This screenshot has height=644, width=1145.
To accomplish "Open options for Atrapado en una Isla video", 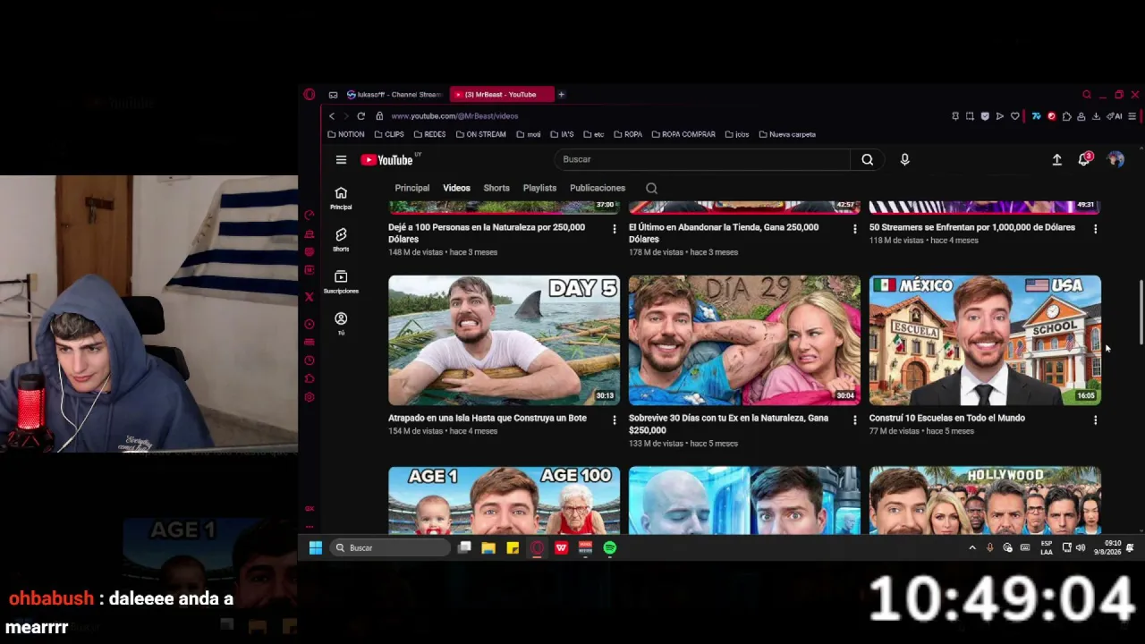I will click(x=614, y=419).
